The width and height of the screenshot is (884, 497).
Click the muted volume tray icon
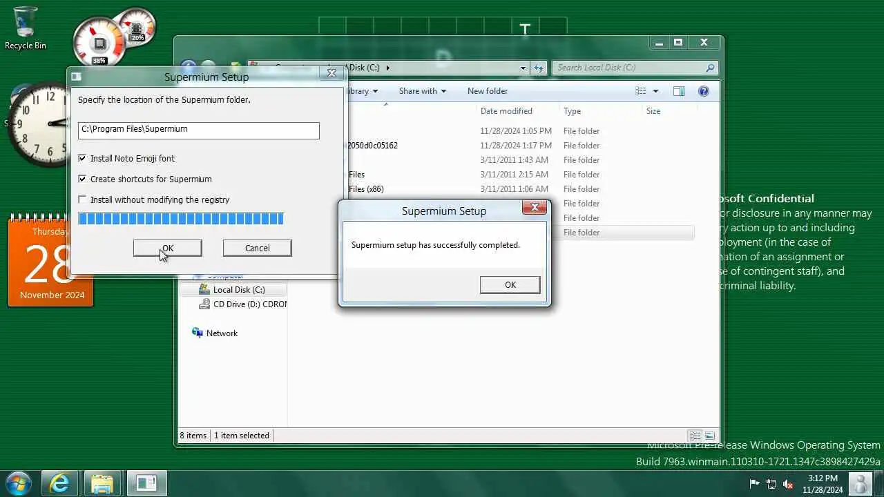click(x=788, y=484)
